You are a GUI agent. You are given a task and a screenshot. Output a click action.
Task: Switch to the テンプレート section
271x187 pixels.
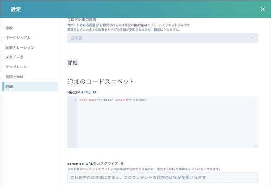[x=16, y=67]
